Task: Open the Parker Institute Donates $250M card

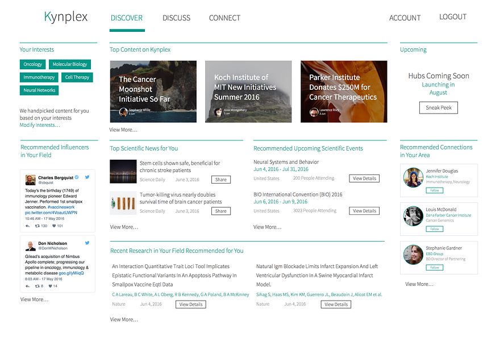Action: point(344,92)
